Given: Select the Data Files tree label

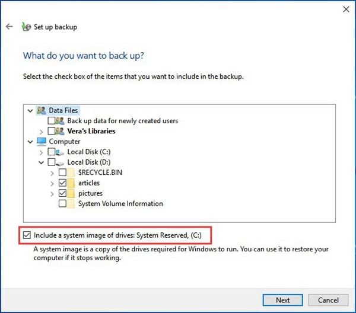Looking at the screenshot, I should 63,110.
